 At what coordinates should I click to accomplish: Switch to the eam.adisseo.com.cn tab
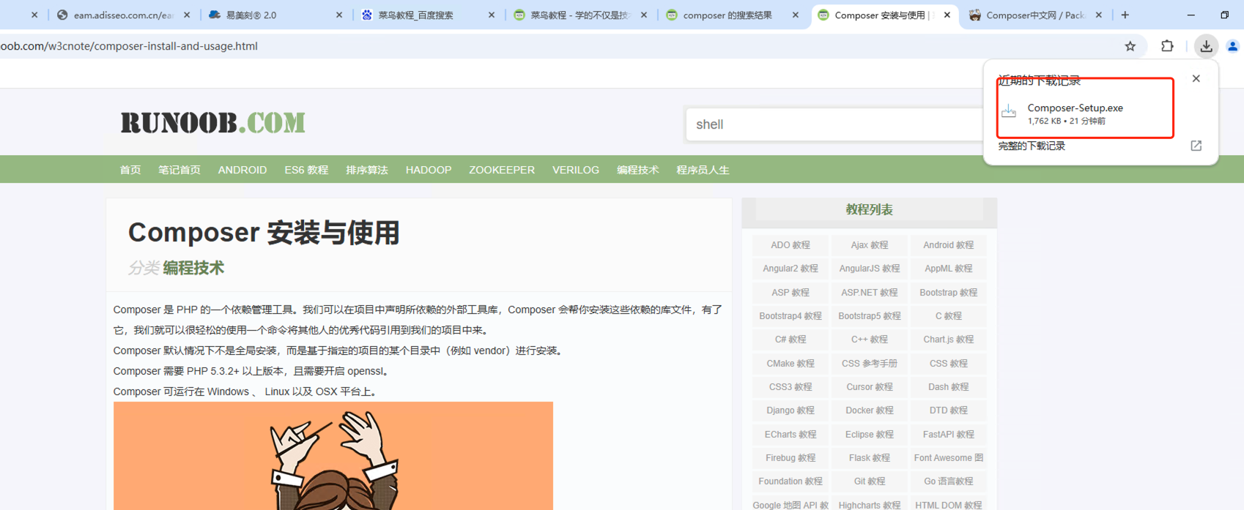122,15
